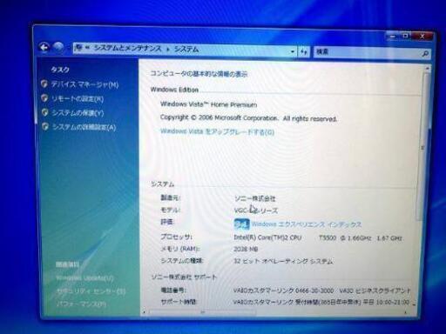The height and width of the screenshot is (334, 446).
Task: Open Windows Update(U) related link
Action: point(84,278)
